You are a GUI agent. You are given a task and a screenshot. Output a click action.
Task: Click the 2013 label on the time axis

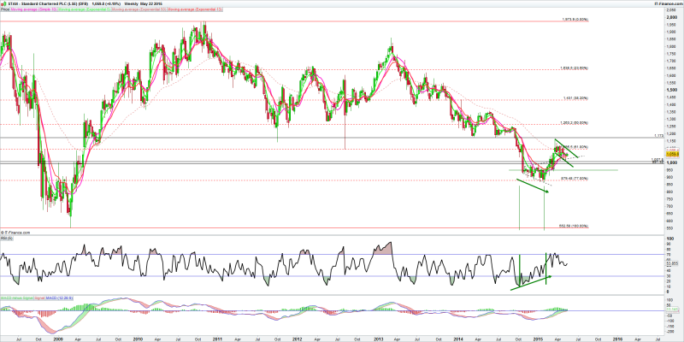380,337
